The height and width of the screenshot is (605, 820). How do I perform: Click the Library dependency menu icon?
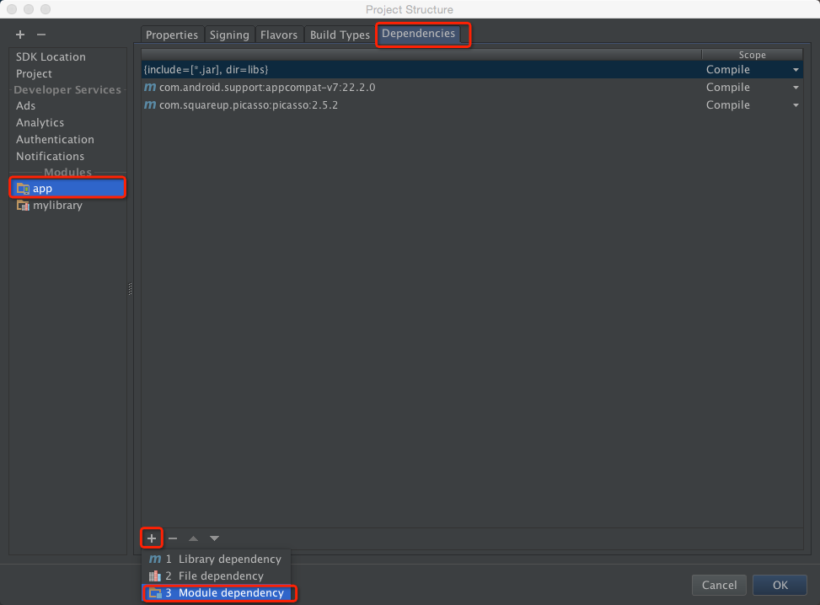155,559
